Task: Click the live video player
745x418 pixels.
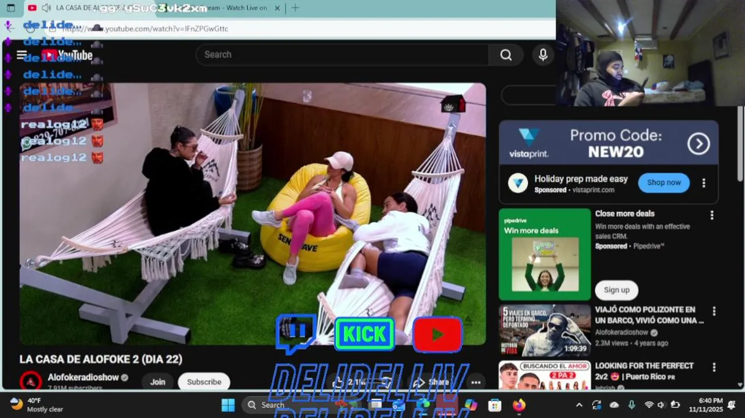Action: click(x=253, y=214)
